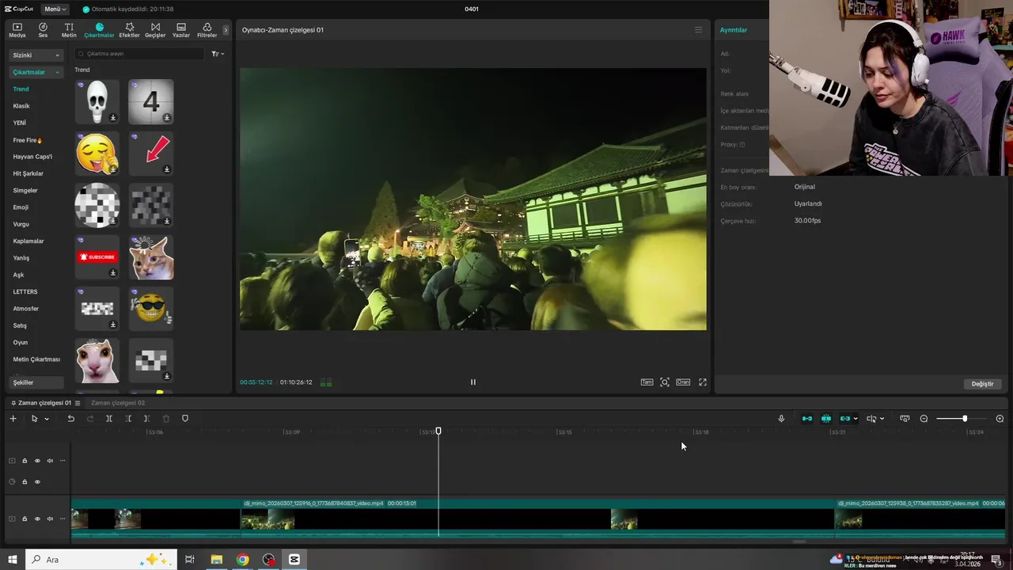Download the skull sticker
The height and width of the screenshot is (570, 1013).
(x=113, y=118)
